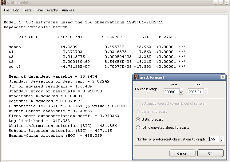Click the gretl icon in model window title
Image resolution: width=230 pixels, height=162 pixels.
tap(3, 2)
